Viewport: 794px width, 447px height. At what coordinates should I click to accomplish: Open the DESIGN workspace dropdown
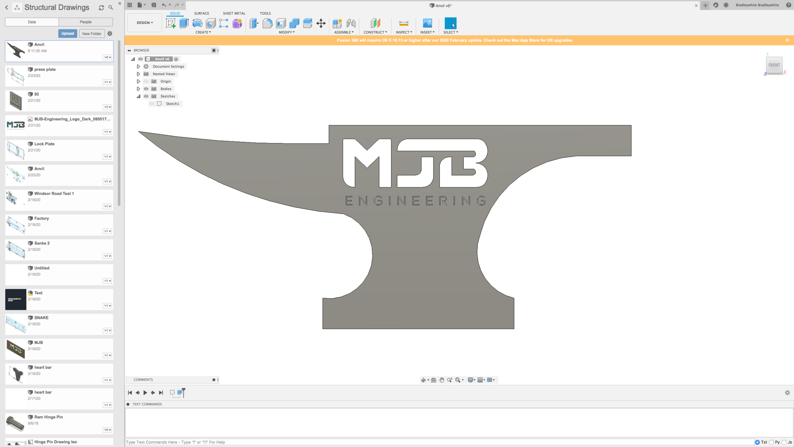pos(145,23)
